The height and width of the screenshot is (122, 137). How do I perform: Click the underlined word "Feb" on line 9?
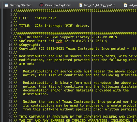pyautogui.click(x=59, y=41)
